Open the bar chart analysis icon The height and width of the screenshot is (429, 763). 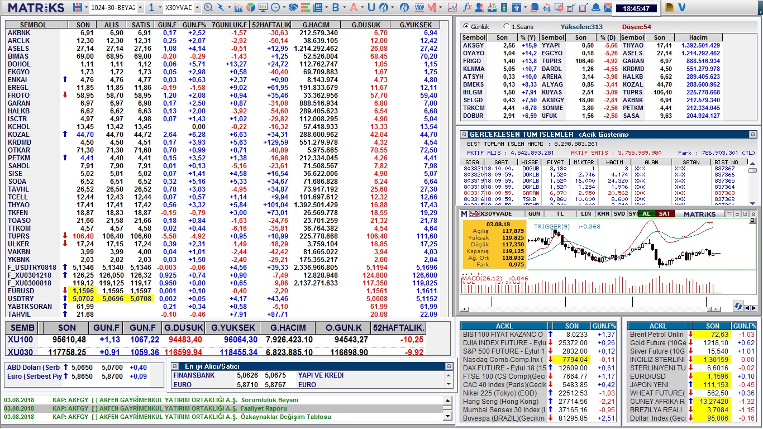[x=239, y=8]
